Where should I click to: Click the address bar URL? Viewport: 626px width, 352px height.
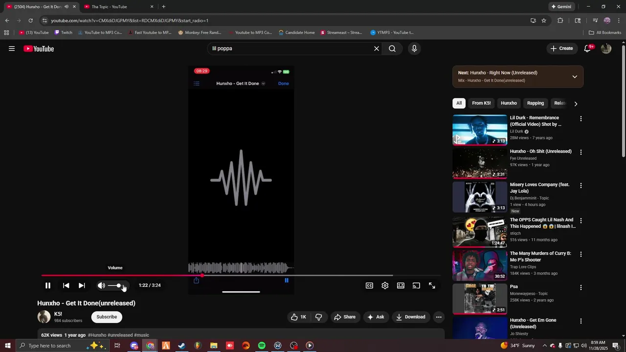click(x=130, y=21)
